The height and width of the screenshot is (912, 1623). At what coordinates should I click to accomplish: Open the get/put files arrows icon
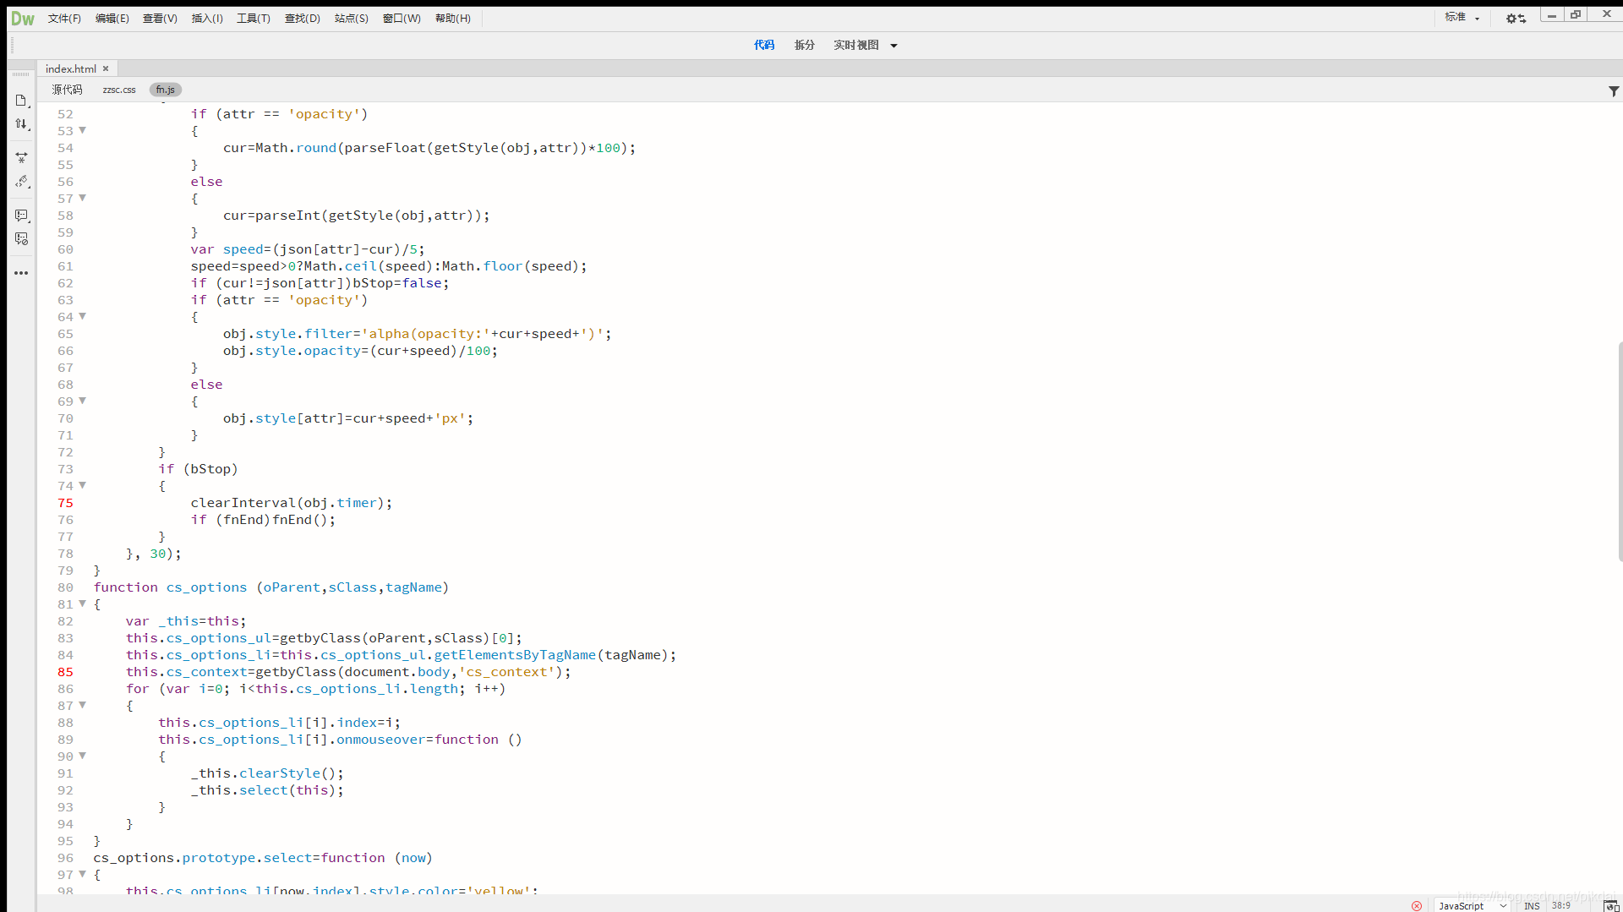(21, 124)
